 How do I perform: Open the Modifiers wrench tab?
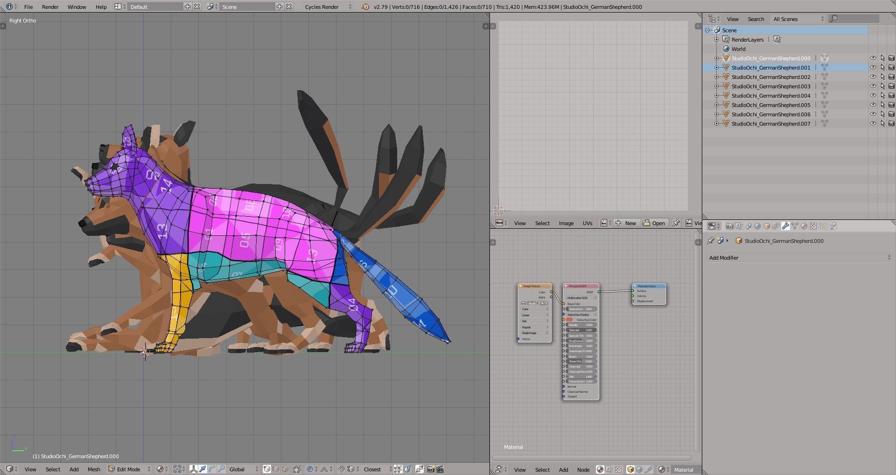(785, 226)
